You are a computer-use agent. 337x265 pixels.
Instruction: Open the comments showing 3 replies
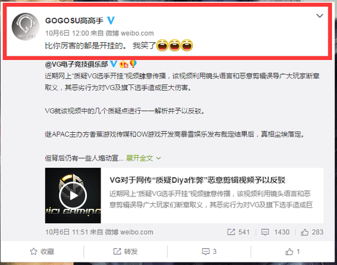pyautogui.click(x=209, y=252)
